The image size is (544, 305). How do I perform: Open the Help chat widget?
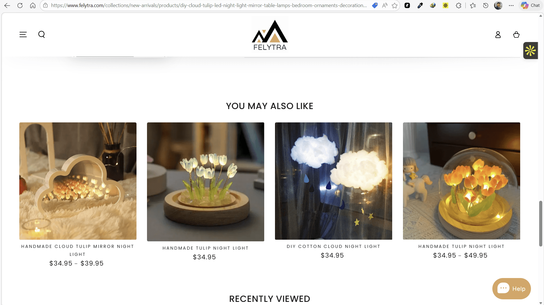point(511,289)
